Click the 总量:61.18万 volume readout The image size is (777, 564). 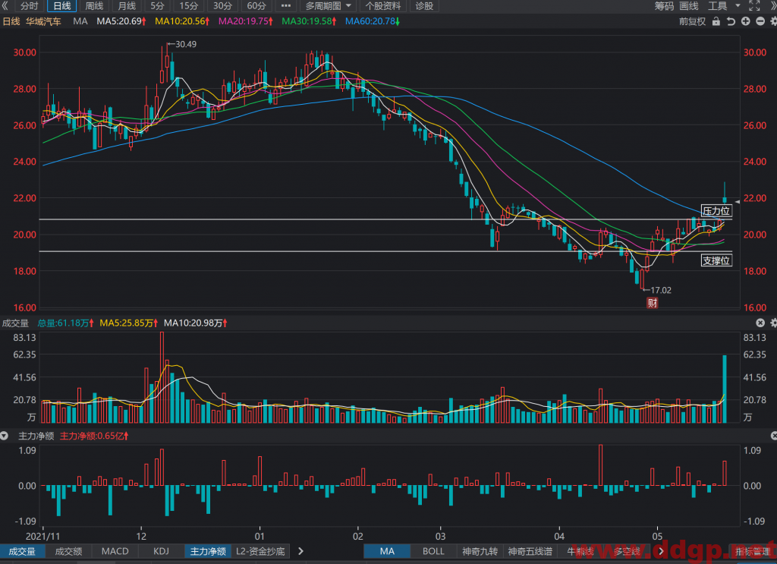pos(66,323)
